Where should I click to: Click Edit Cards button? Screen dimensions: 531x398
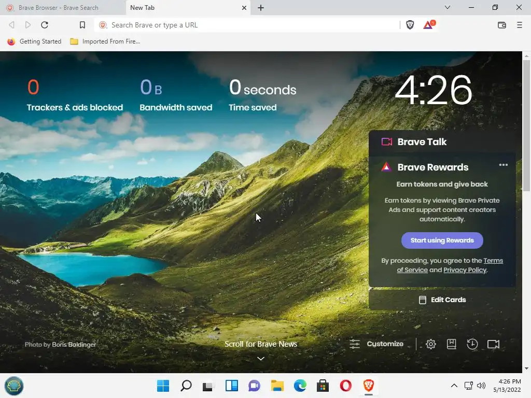click(442, 300)
